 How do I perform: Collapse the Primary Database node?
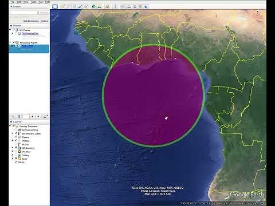(x=10, y=126)
